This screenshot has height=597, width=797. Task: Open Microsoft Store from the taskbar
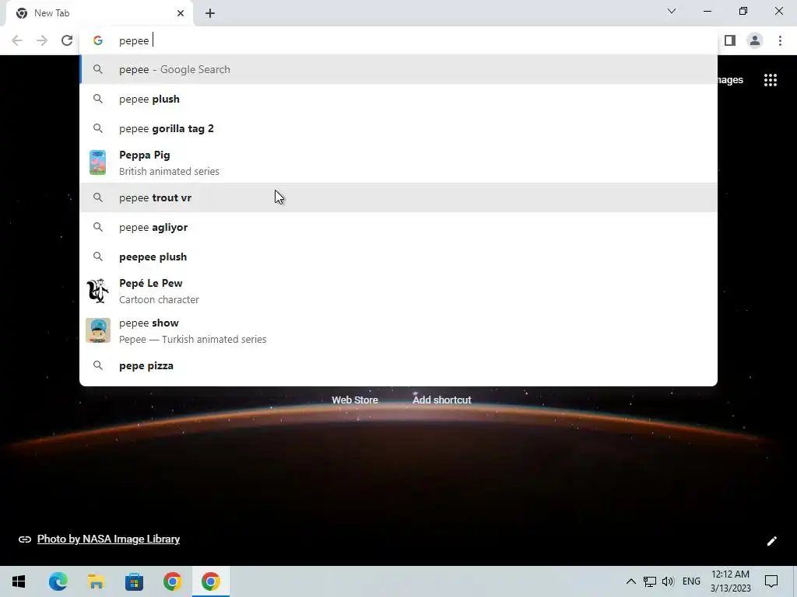134,581
